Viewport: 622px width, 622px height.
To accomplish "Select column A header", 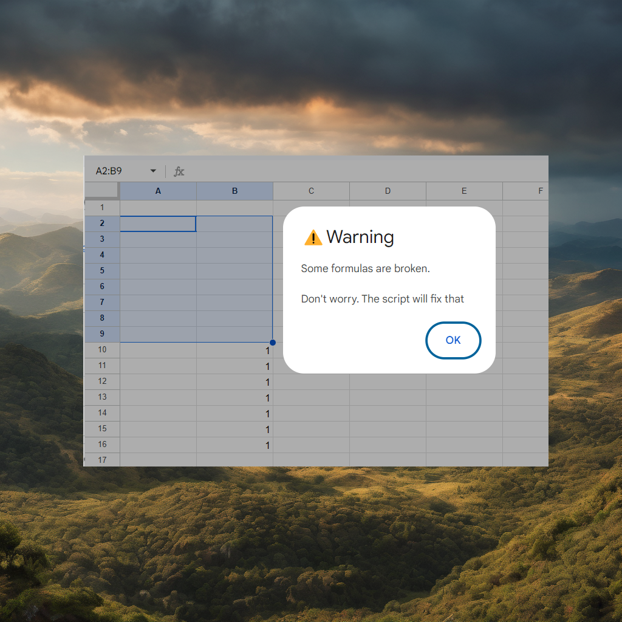I will click(x=158, y=191).
